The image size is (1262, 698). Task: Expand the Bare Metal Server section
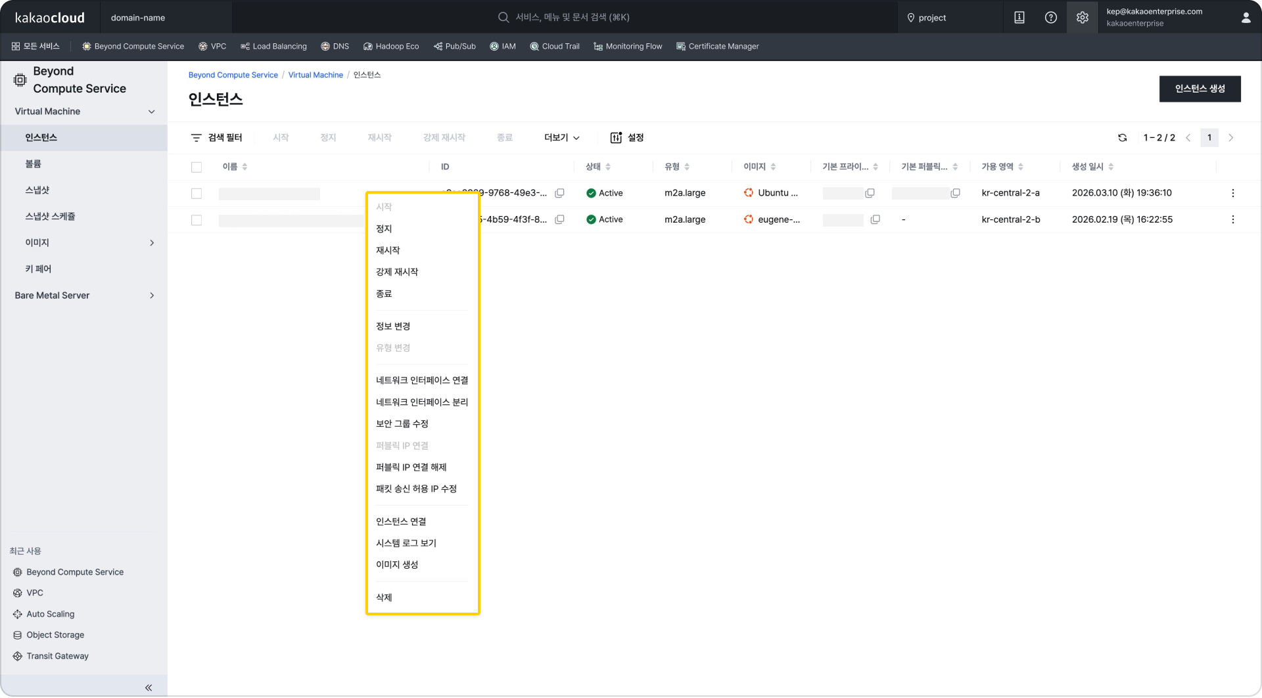152,295
